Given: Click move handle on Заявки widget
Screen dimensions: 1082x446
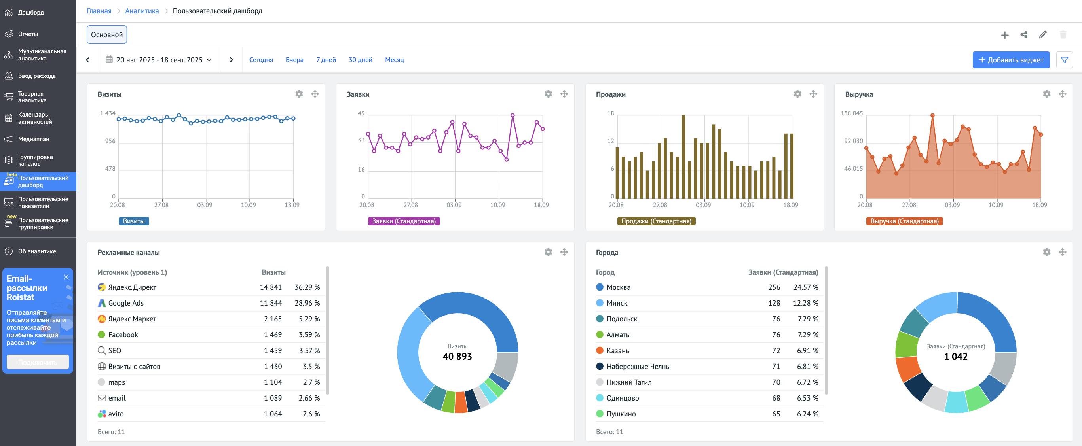Looking at the screenshot, I should click(564, 94).
